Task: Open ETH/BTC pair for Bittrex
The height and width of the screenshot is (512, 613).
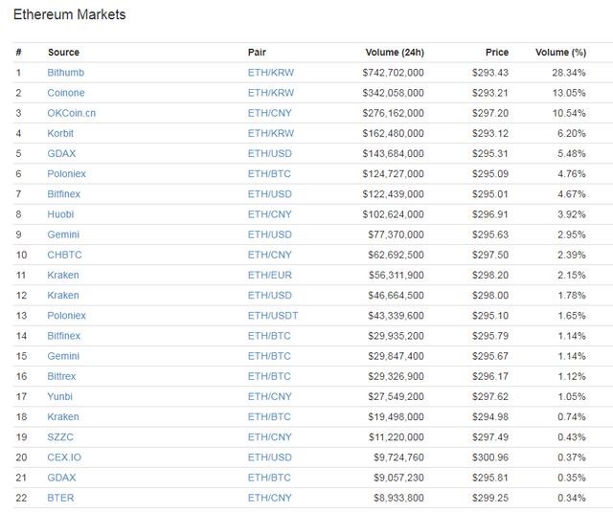Action: 269,376
